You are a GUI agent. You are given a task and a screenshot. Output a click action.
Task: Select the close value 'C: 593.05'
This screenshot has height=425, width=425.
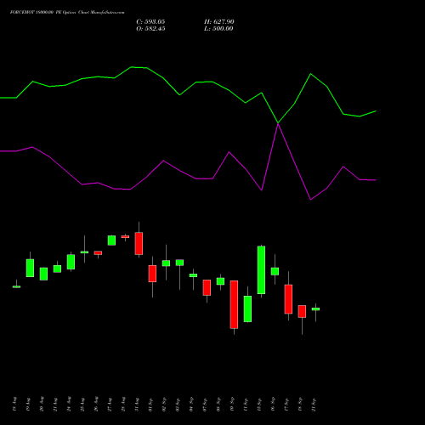pyautogui.click(x=150, y=22)
